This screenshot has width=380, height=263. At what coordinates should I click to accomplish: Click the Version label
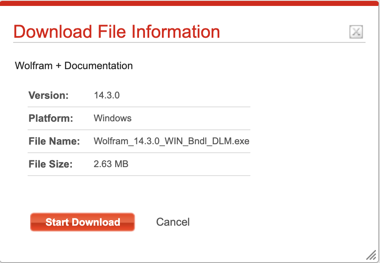pyautogui.click(x=48, y=95)
